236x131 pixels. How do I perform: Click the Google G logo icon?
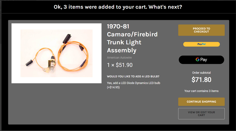[198, 60]
